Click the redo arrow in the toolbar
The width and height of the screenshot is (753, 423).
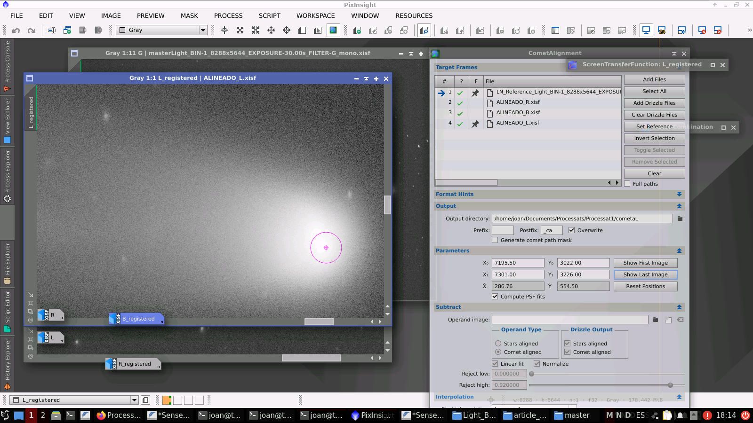coord(32,31)
